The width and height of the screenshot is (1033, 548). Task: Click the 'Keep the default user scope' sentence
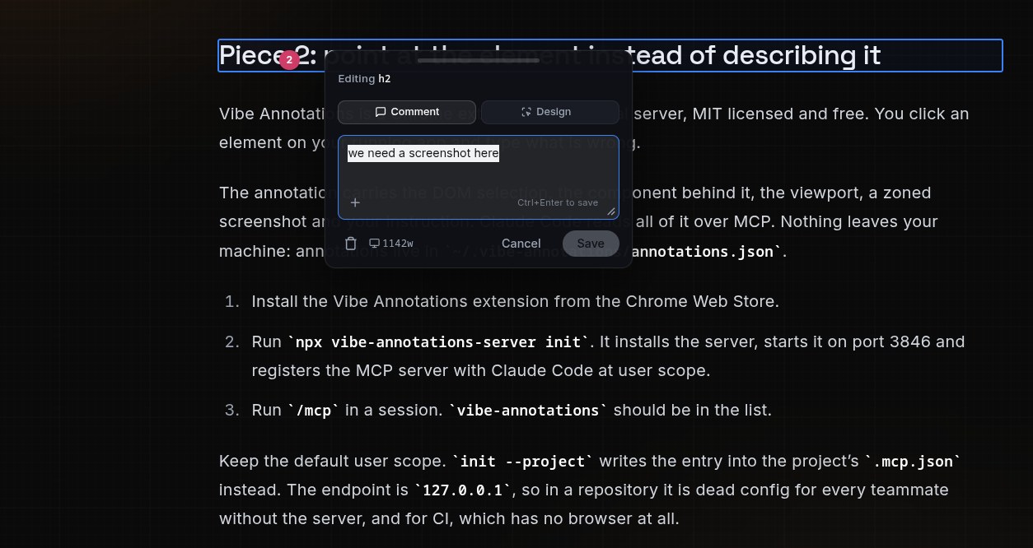(x=333, y=461)
